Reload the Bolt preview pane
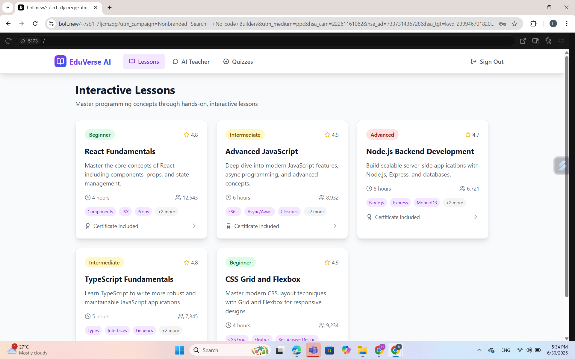The image size is (575, 359). click(x=8, y=41)
